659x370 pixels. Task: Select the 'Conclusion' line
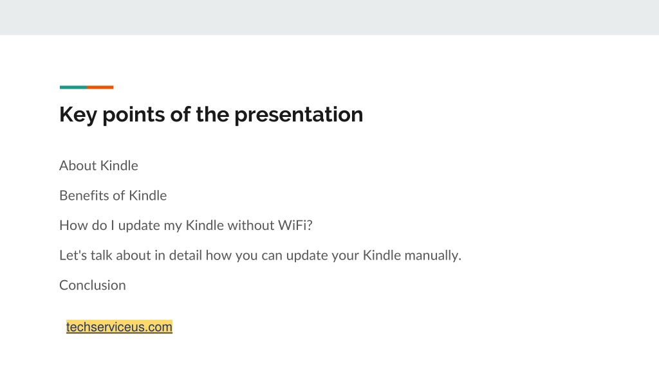click(x=93, y=285)
